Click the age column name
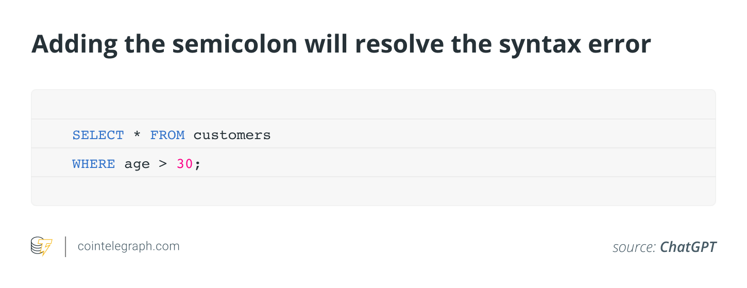 coord(137,164)
